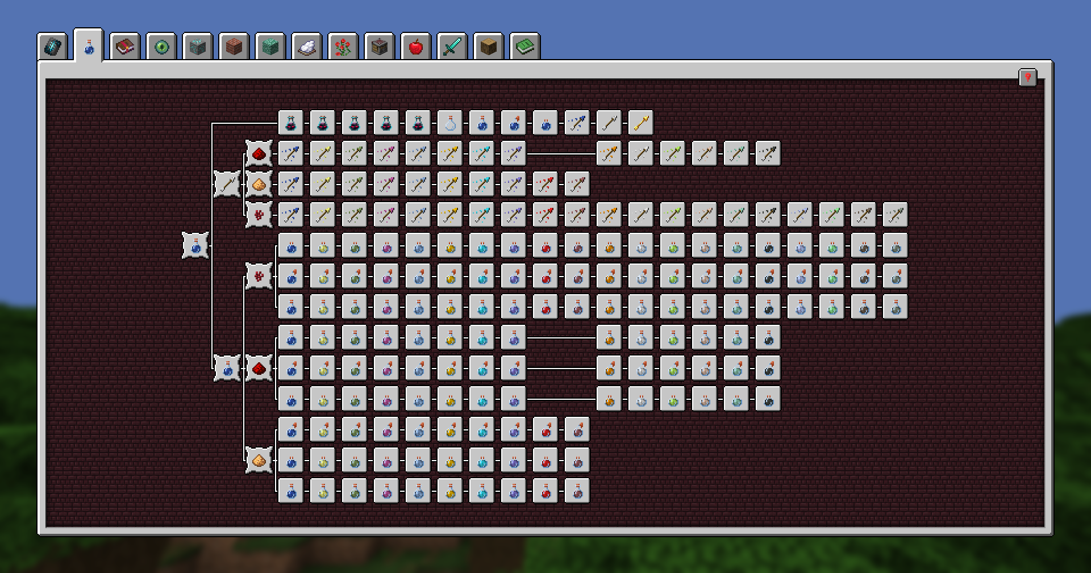Viewport: 1091px width, 573px height.
Task: Select the prismarine block tab
Action: point(270,47)
